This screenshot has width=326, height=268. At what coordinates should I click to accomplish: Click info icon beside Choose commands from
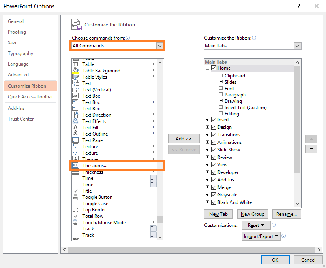(128, 38)
